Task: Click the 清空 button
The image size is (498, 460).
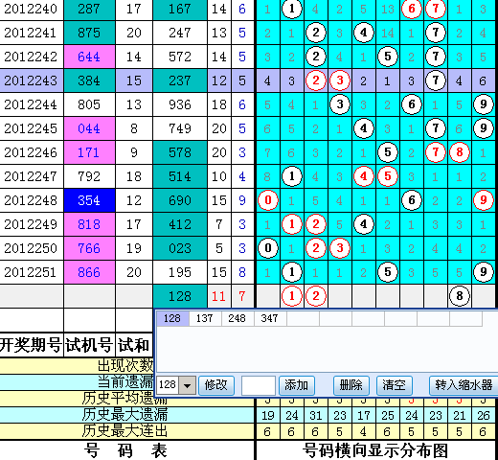Action: pos(395,385)
